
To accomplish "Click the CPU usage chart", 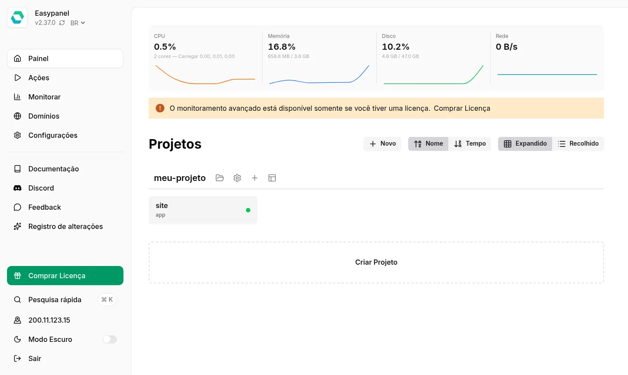I will pos(205,74).
